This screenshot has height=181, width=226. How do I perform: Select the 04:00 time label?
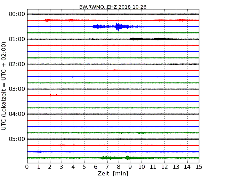click(17, 114)
